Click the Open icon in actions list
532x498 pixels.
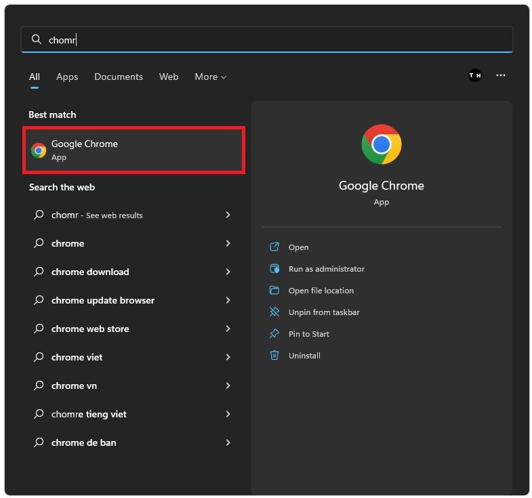coord(274,247)
